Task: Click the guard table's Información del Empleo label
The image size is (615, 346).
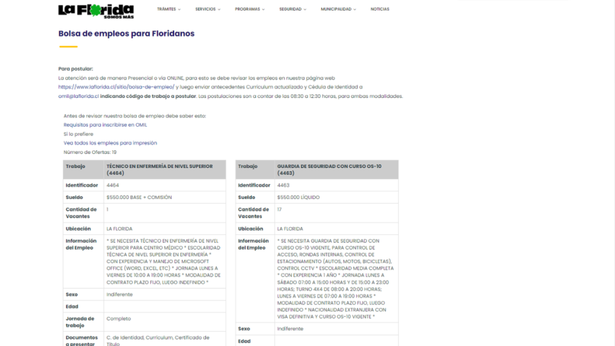Action: tap(253, 244)
